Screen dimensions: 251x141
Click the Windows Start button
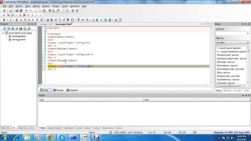tap(4, 137)
